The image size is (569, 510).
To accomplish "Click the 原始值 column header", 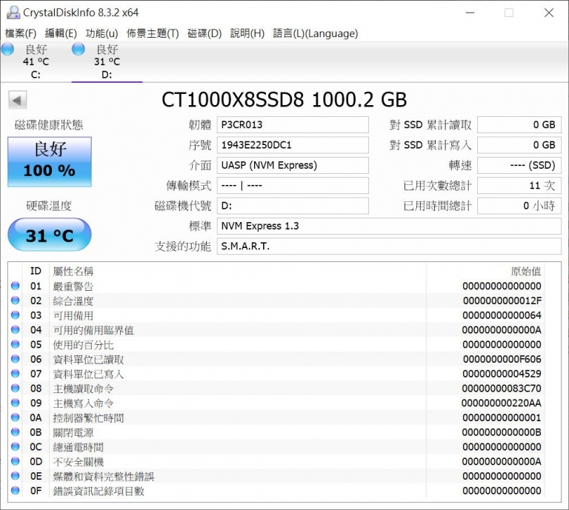I will pos(526,271).
